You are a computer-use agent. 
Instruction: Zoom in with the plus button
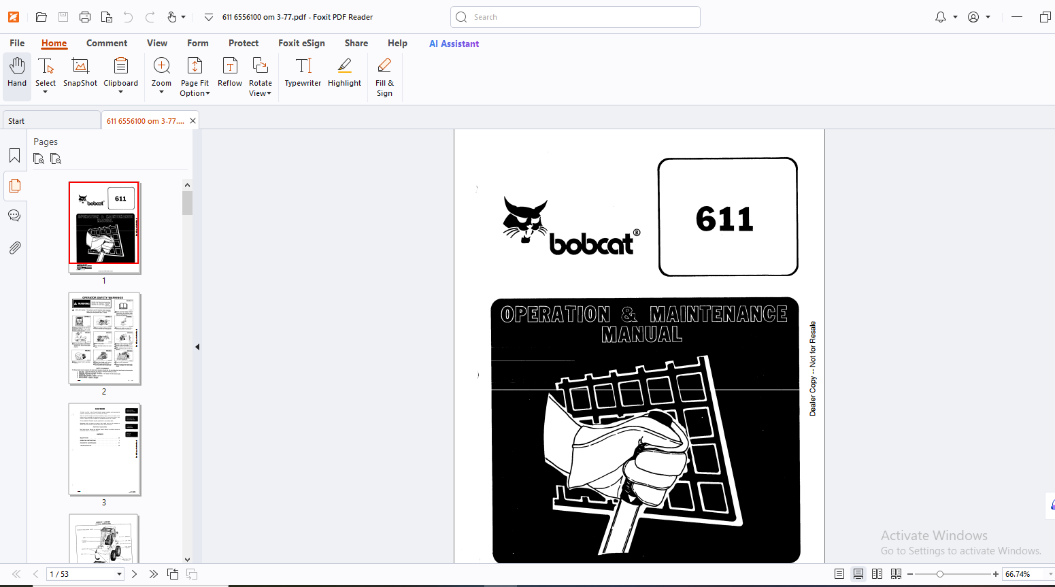pos(996,574)
